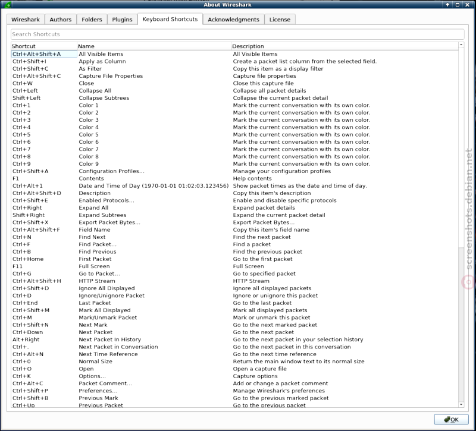The height and width of the screenshot is (431, 476).
Task: Select the "Next Time Reference" row
Action: 234,354
